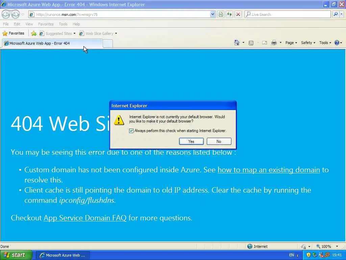The image size is (346, 260).
Task: Open the search provider dropdown arrow
Action: click(x=341, y=14)
